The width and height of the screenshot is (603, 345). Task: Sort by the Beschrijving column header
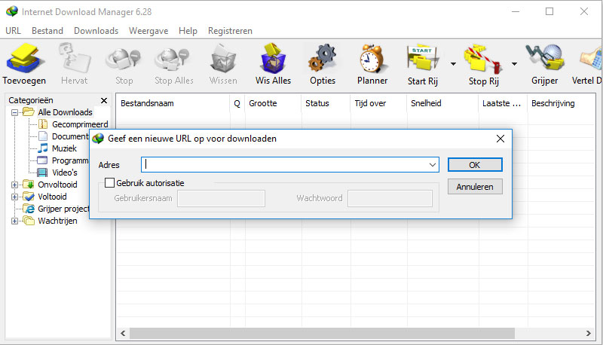click(x=562, y=103)
